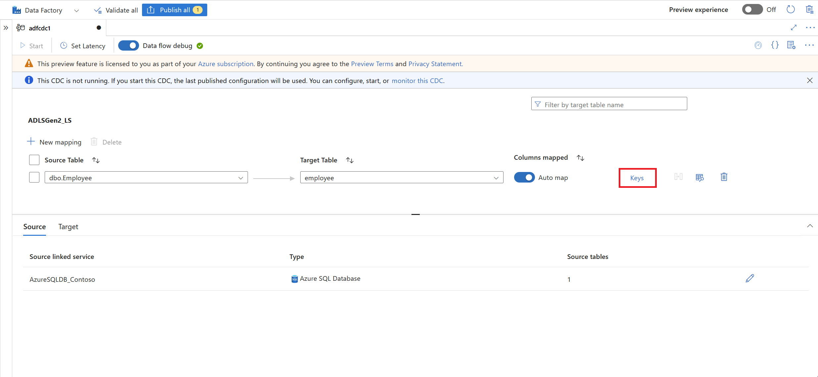The width and height of the screenshot is (818, 377).
Task: Click the Delete mapping button
Action: (106, 142)
